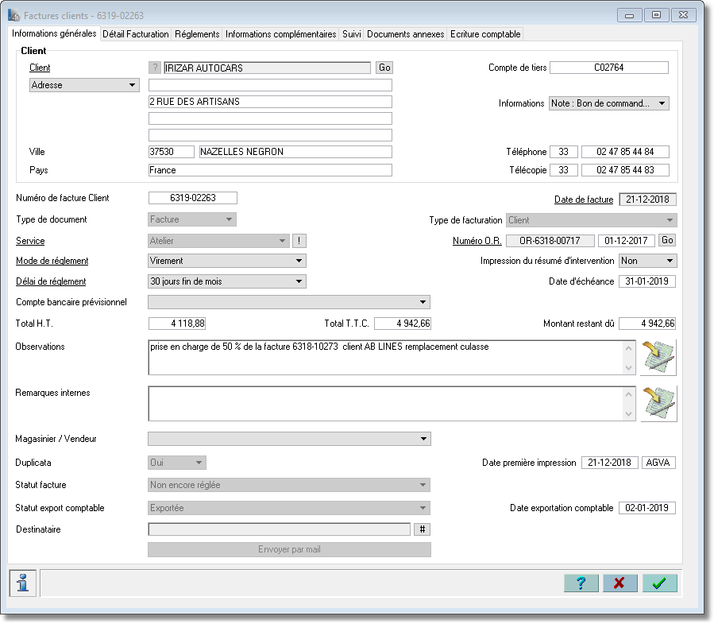Click the exclamation button next to Service
Screen dimensions: 714x624
click(299, 241)
